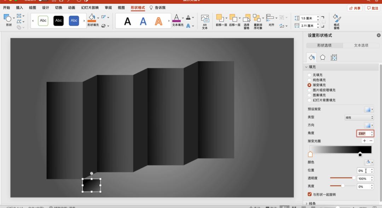Open the 类型 gradient type dropdown
382x208 pixels.
coord(359,117)
